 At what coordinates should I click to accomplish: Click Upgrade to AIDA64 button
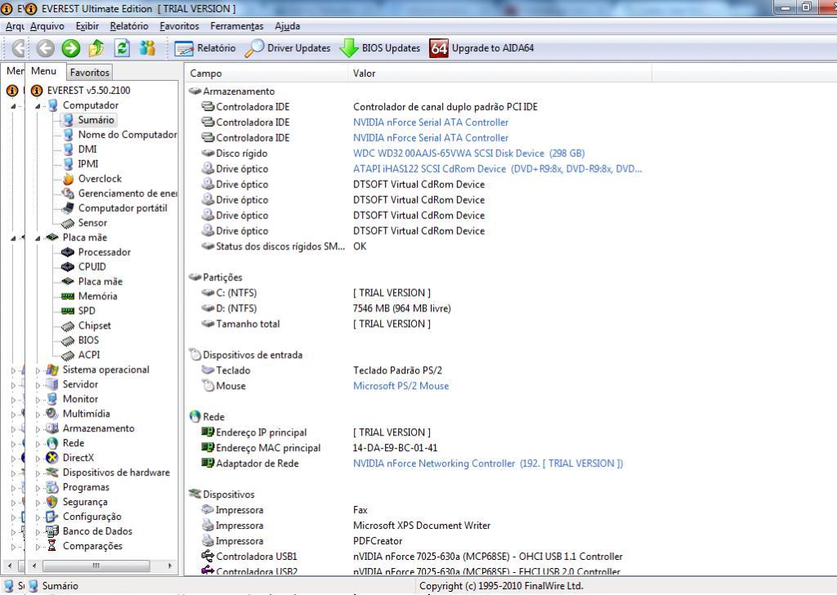click(481, 48)
